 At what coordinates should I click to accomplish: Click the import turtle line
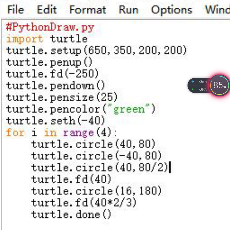(x=47, y=39)
